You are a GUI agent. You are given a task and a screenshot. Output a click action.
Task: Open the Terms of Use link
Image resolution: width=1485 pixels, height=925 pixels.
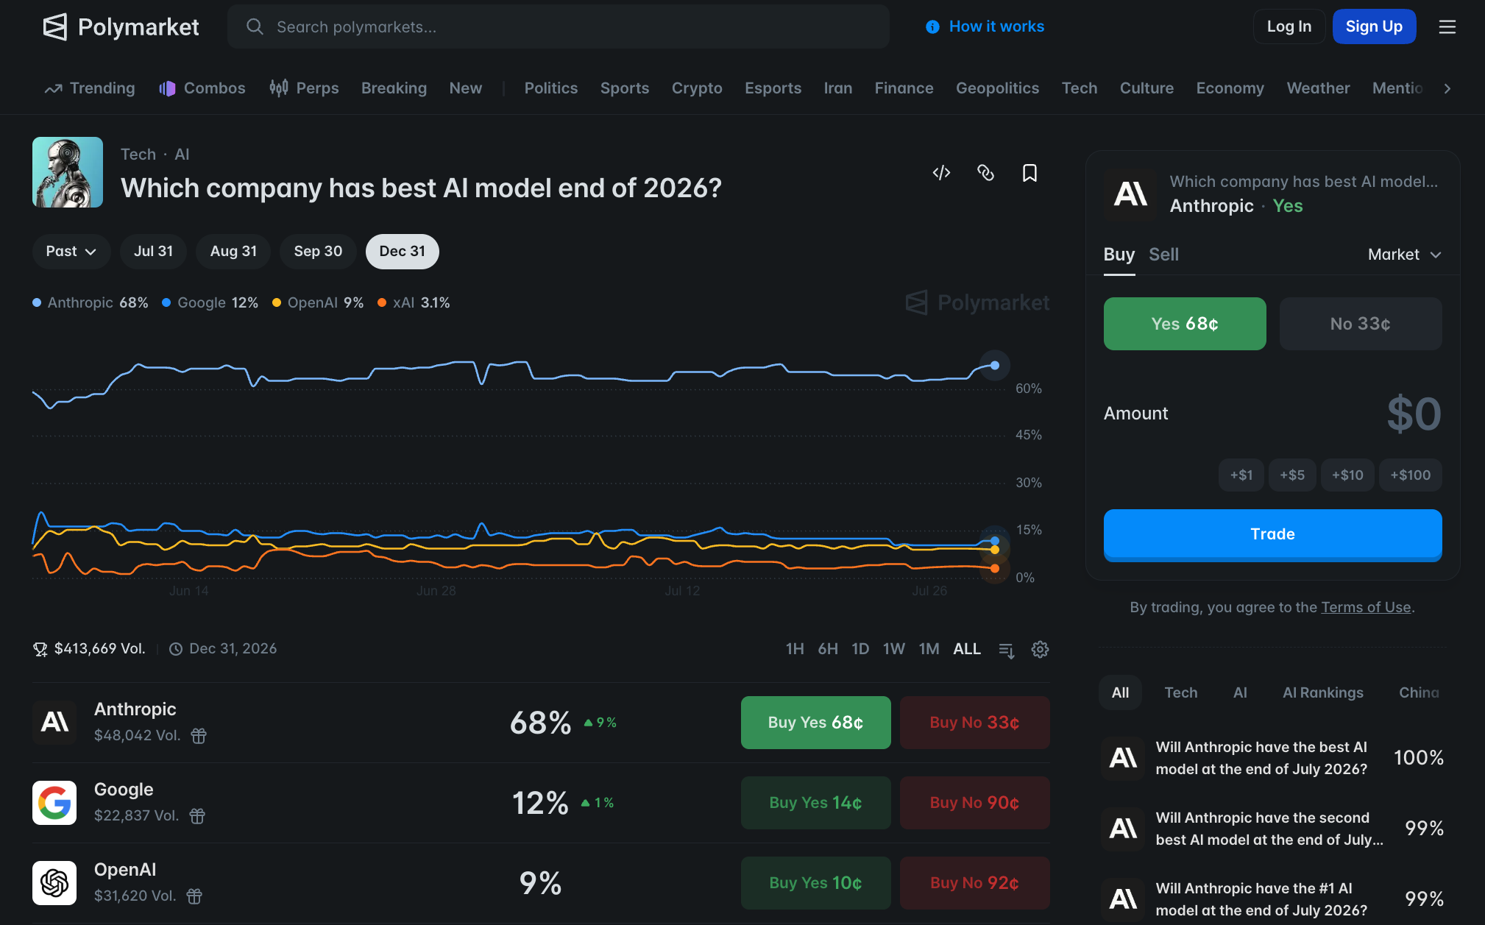(x=1366, y=607)
